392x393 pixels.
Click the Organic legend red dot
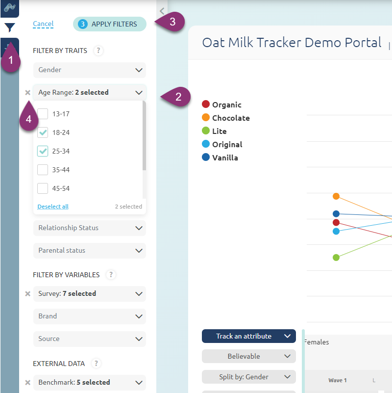tap(206, 105)
